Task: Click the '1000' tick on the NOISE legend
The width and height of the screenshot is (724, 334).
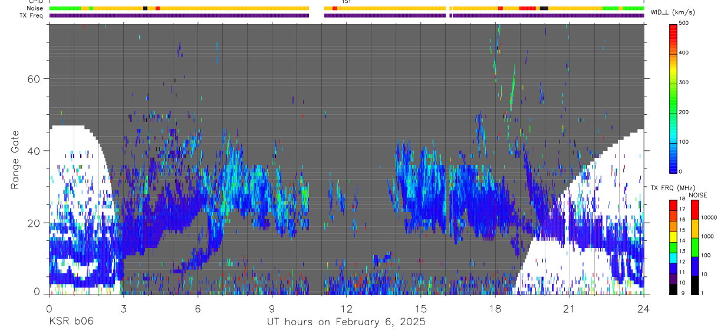Action: [x=707, y=236]
